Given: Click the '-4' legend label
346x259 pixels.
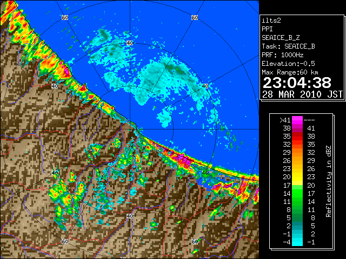Looking at the screenshot, I should coord(287,242).
